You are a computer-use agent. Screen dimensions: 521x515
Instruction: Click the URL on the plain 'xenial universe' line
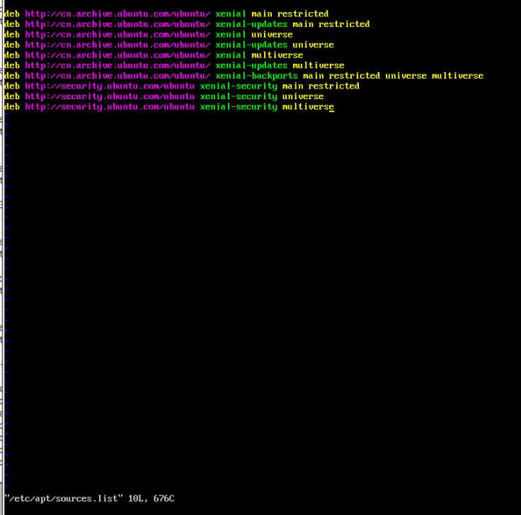coord(118,35)
